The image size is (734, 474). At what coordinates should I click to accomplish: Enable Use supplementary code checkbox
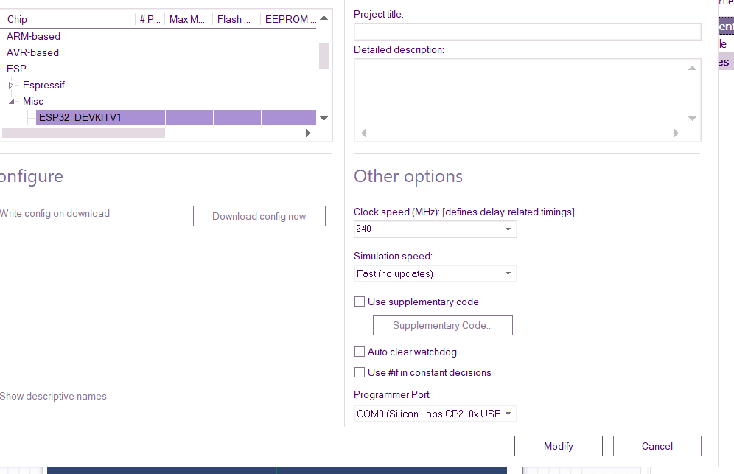coord(360,302)
